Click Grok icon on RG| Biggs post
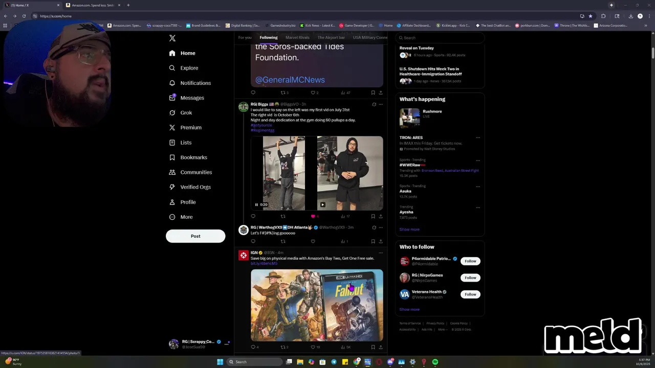This screenshot has width=655, height=368. (x=374, y=104)
